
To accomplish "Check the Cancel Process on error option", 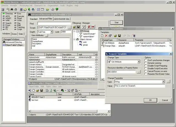I will (x=145, y=71).
